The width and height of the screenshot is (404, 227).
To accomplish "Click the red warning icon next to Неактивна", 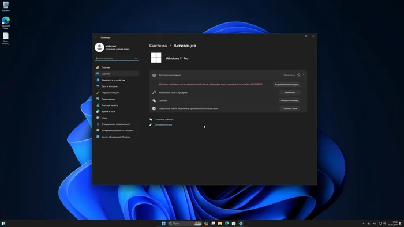I will point(298,75).
